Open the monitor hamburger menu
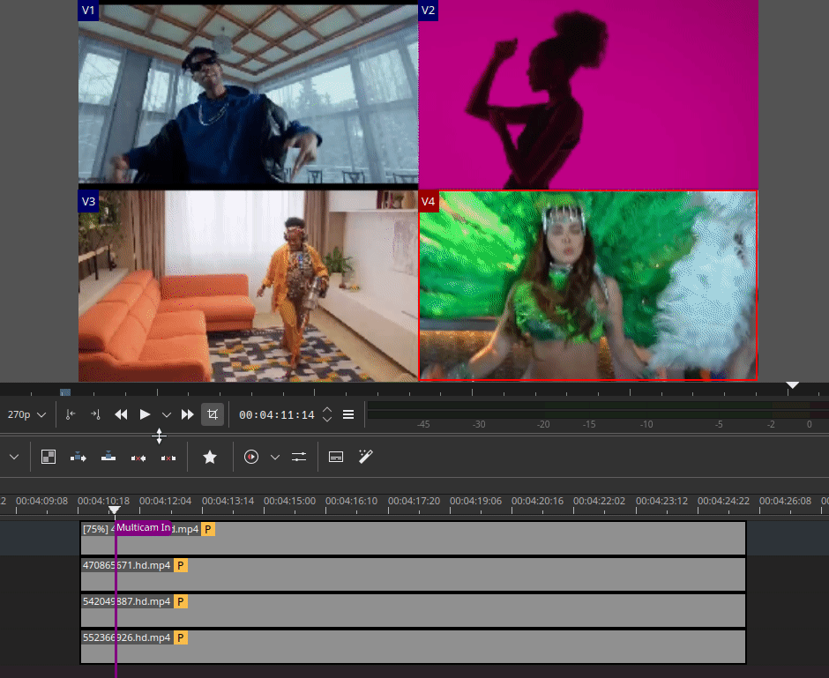 click(348, 415)
